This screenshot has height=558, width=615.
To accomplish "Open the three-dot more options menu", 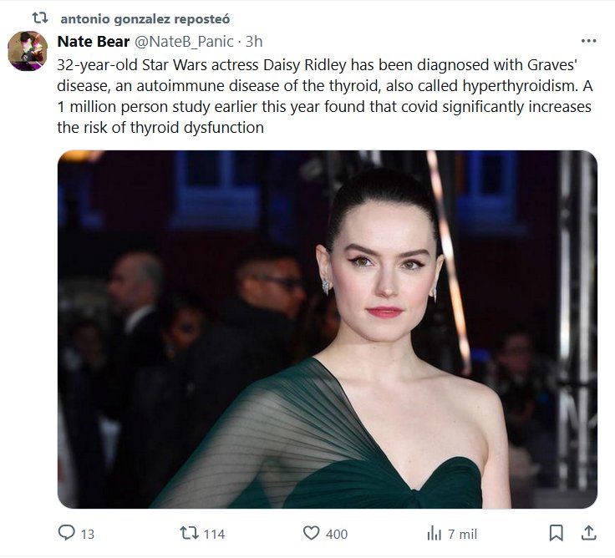I will coord(588,41).
